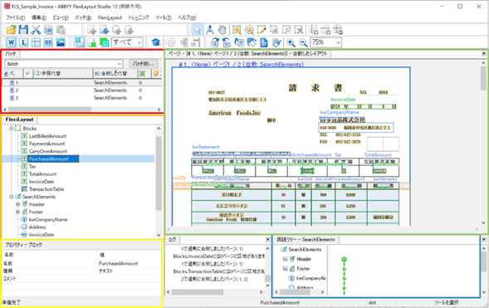
Task: Click the Cut scissors icon
Action: (x=36, y=30)
